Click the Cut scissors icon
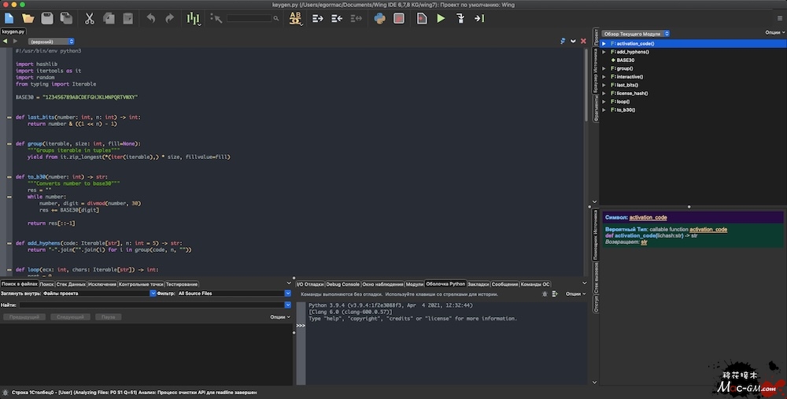Screen dimensions: 787x399 (x=89, y=17)
